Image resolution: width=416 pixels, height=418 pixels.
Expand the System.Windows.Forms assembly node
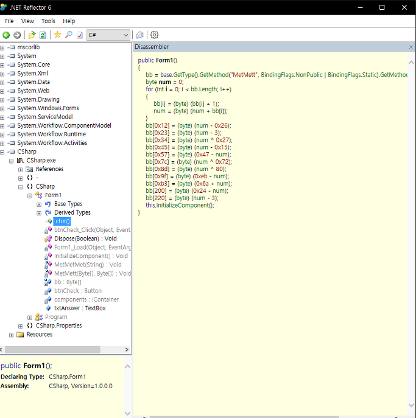[2, 109]
